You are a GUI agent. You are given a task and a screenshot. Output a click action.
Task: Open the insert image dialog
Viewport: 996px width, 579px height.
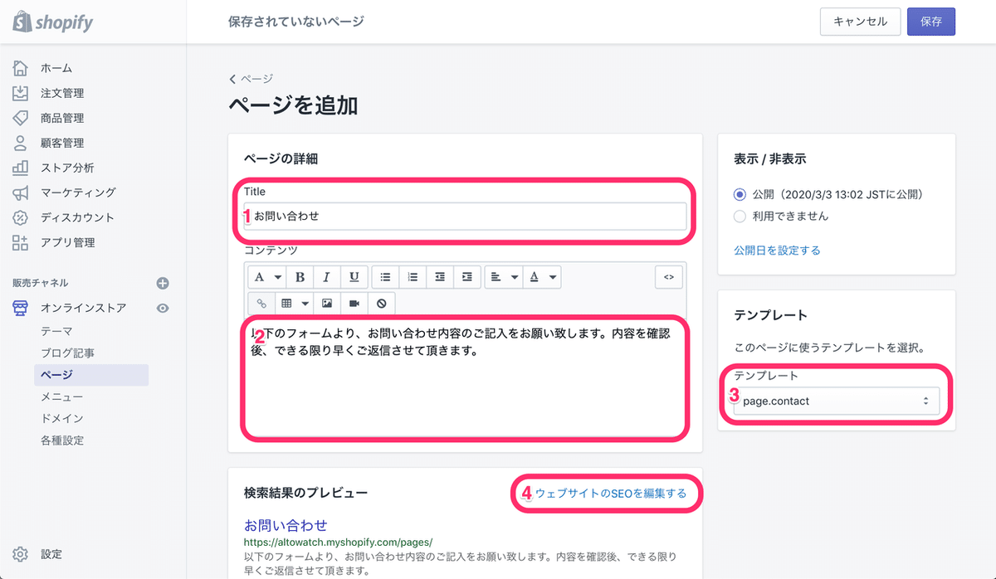click(325, 303)
